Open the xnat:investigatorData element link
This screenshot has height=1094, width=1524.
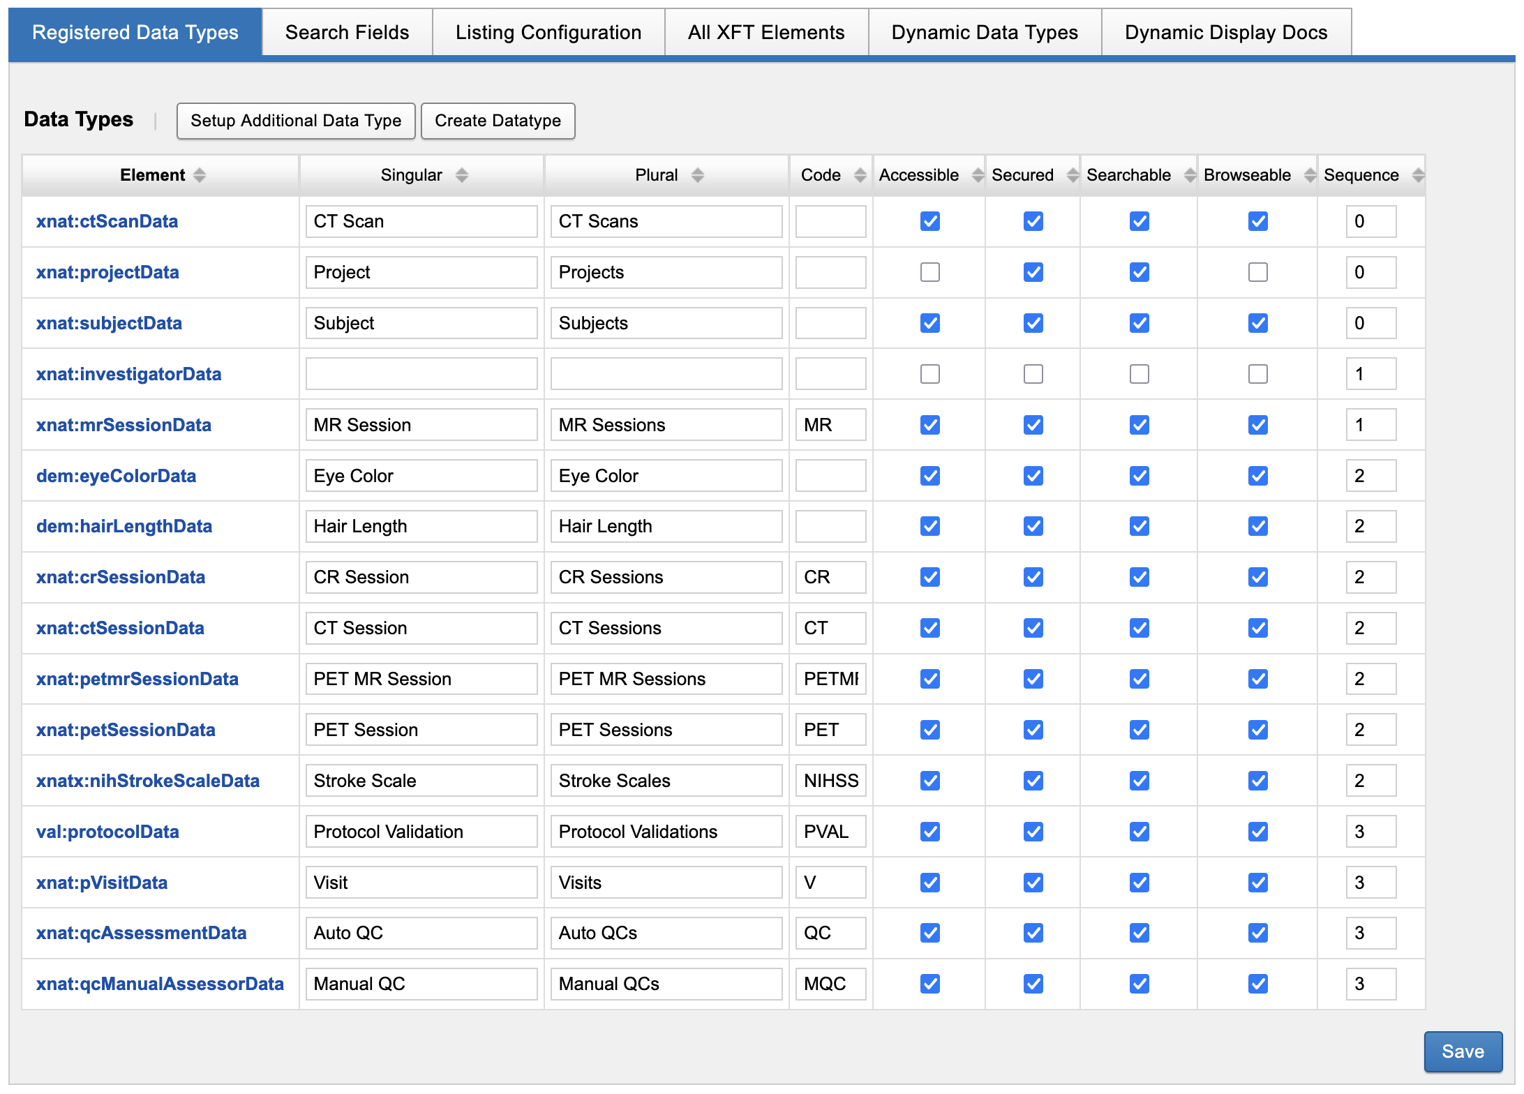128,374
